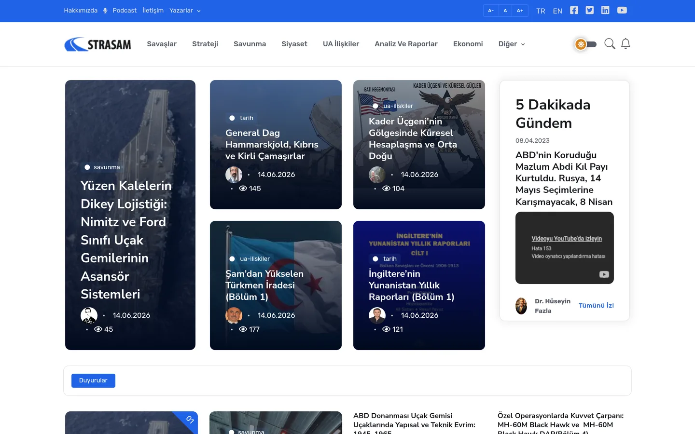Open article İngiltere'nin Yunanistan Yıllık Raporları
Screen dimensions: 695x434
412,285
